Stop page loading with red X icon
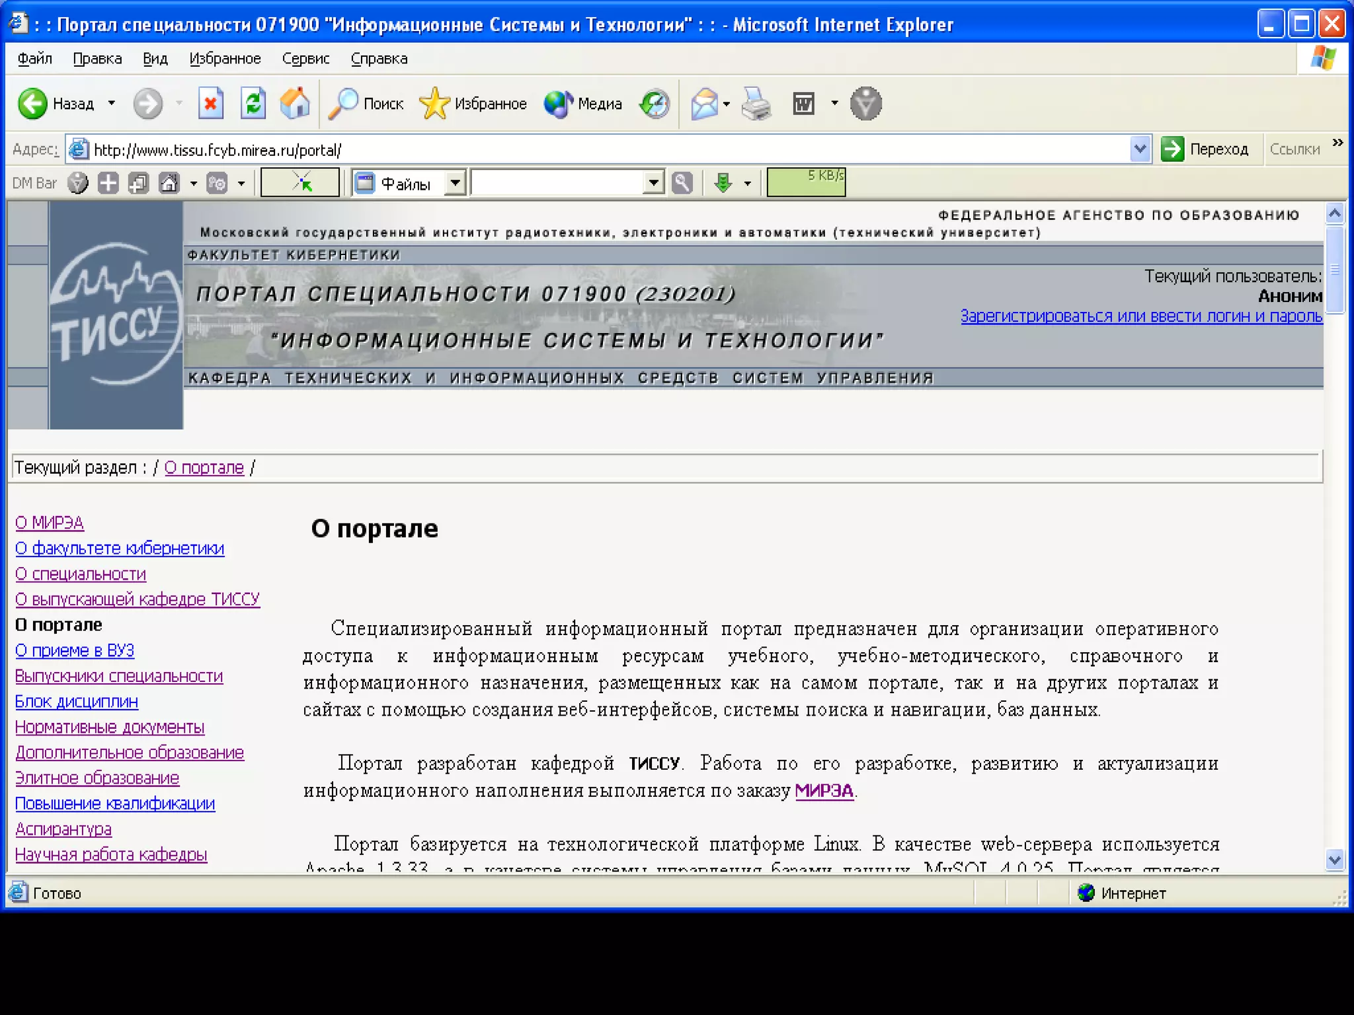This screenshot has width=1354, height=1015. point(210,103)
